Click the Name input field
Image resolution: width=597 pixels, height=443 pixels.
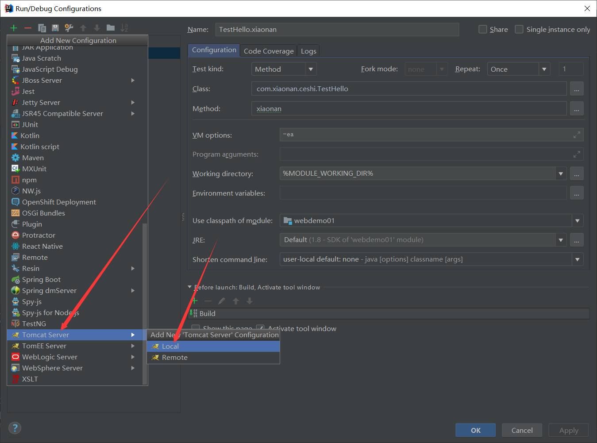tap(337, 30)
